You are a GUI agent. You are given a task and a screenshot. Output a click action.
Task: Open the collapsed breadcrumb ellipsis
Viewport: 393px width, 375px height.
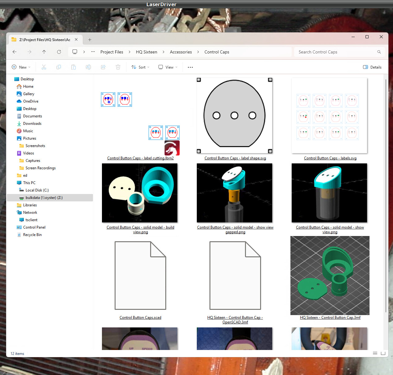click(93, 52)
